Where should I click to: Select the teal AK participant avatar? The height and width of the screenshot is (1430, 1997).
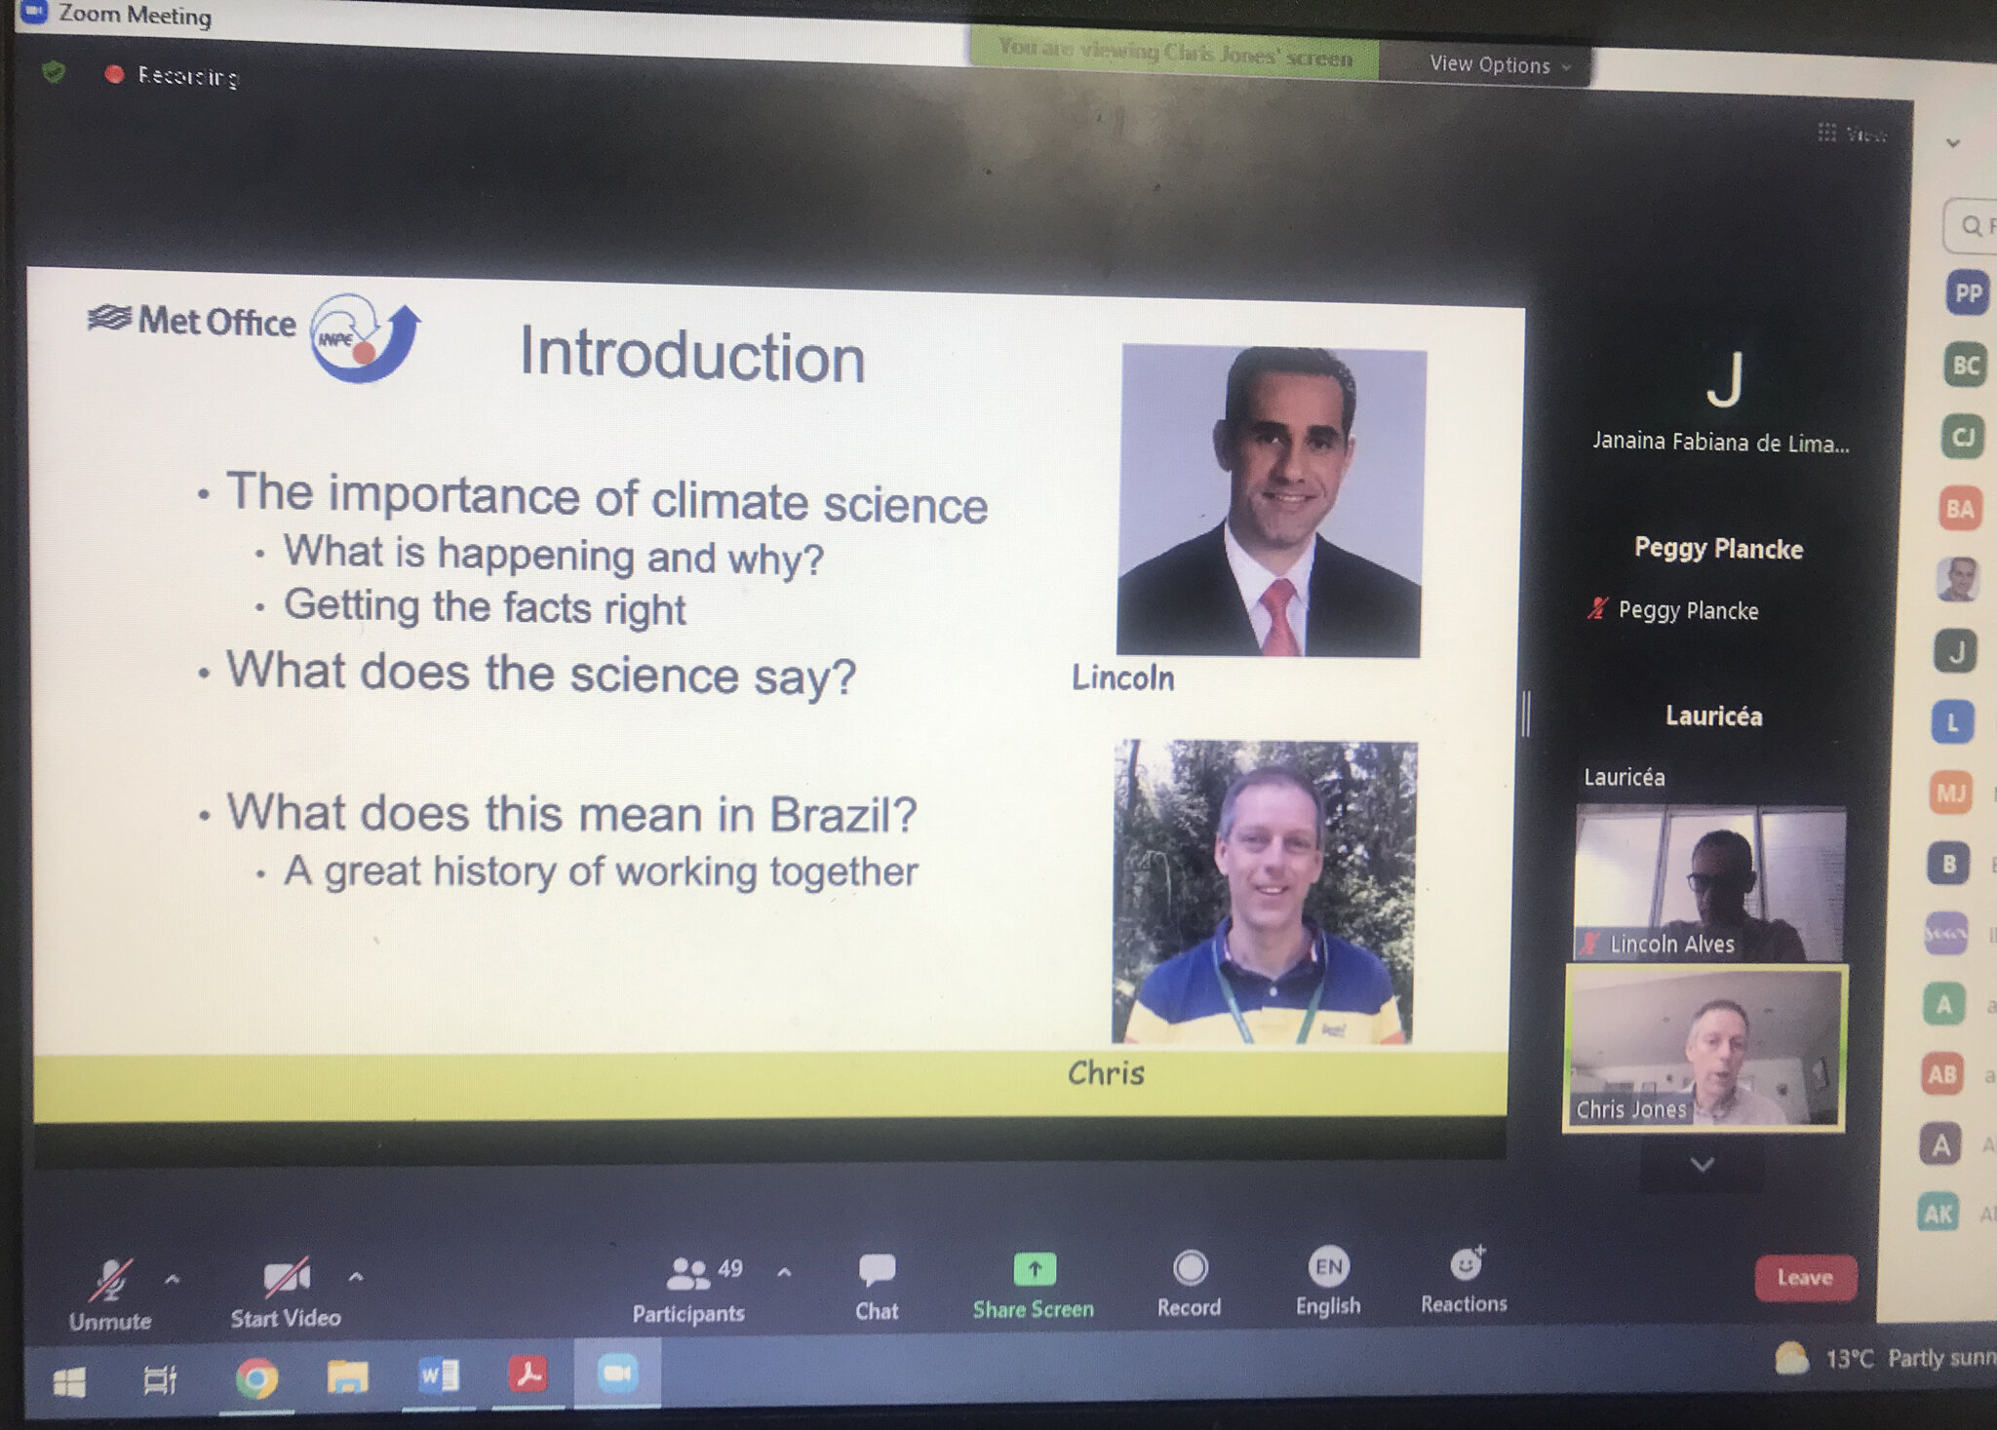[x=1938, y=1213]
